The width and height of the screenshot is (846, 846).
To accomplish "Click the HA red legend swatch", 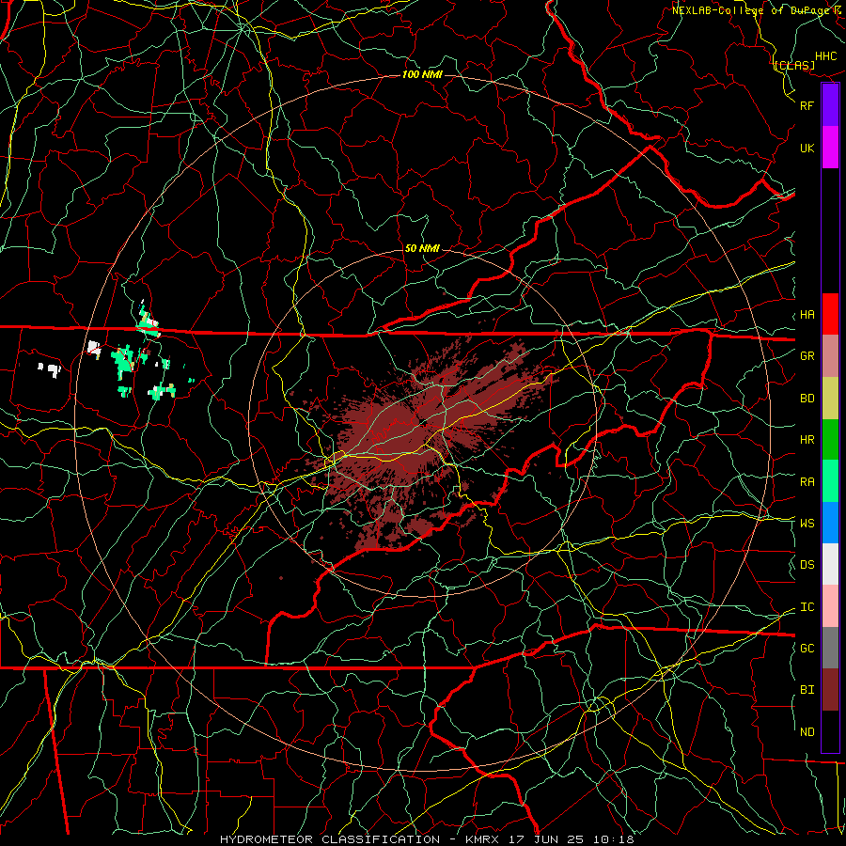I will coord(830,314).
